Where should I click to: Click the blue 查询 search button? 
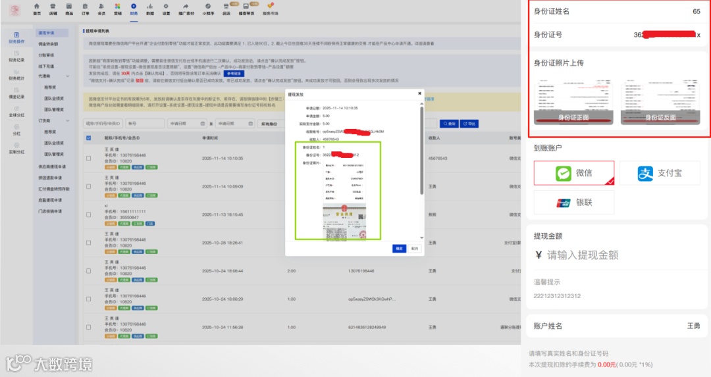click(x=449, y=124)
